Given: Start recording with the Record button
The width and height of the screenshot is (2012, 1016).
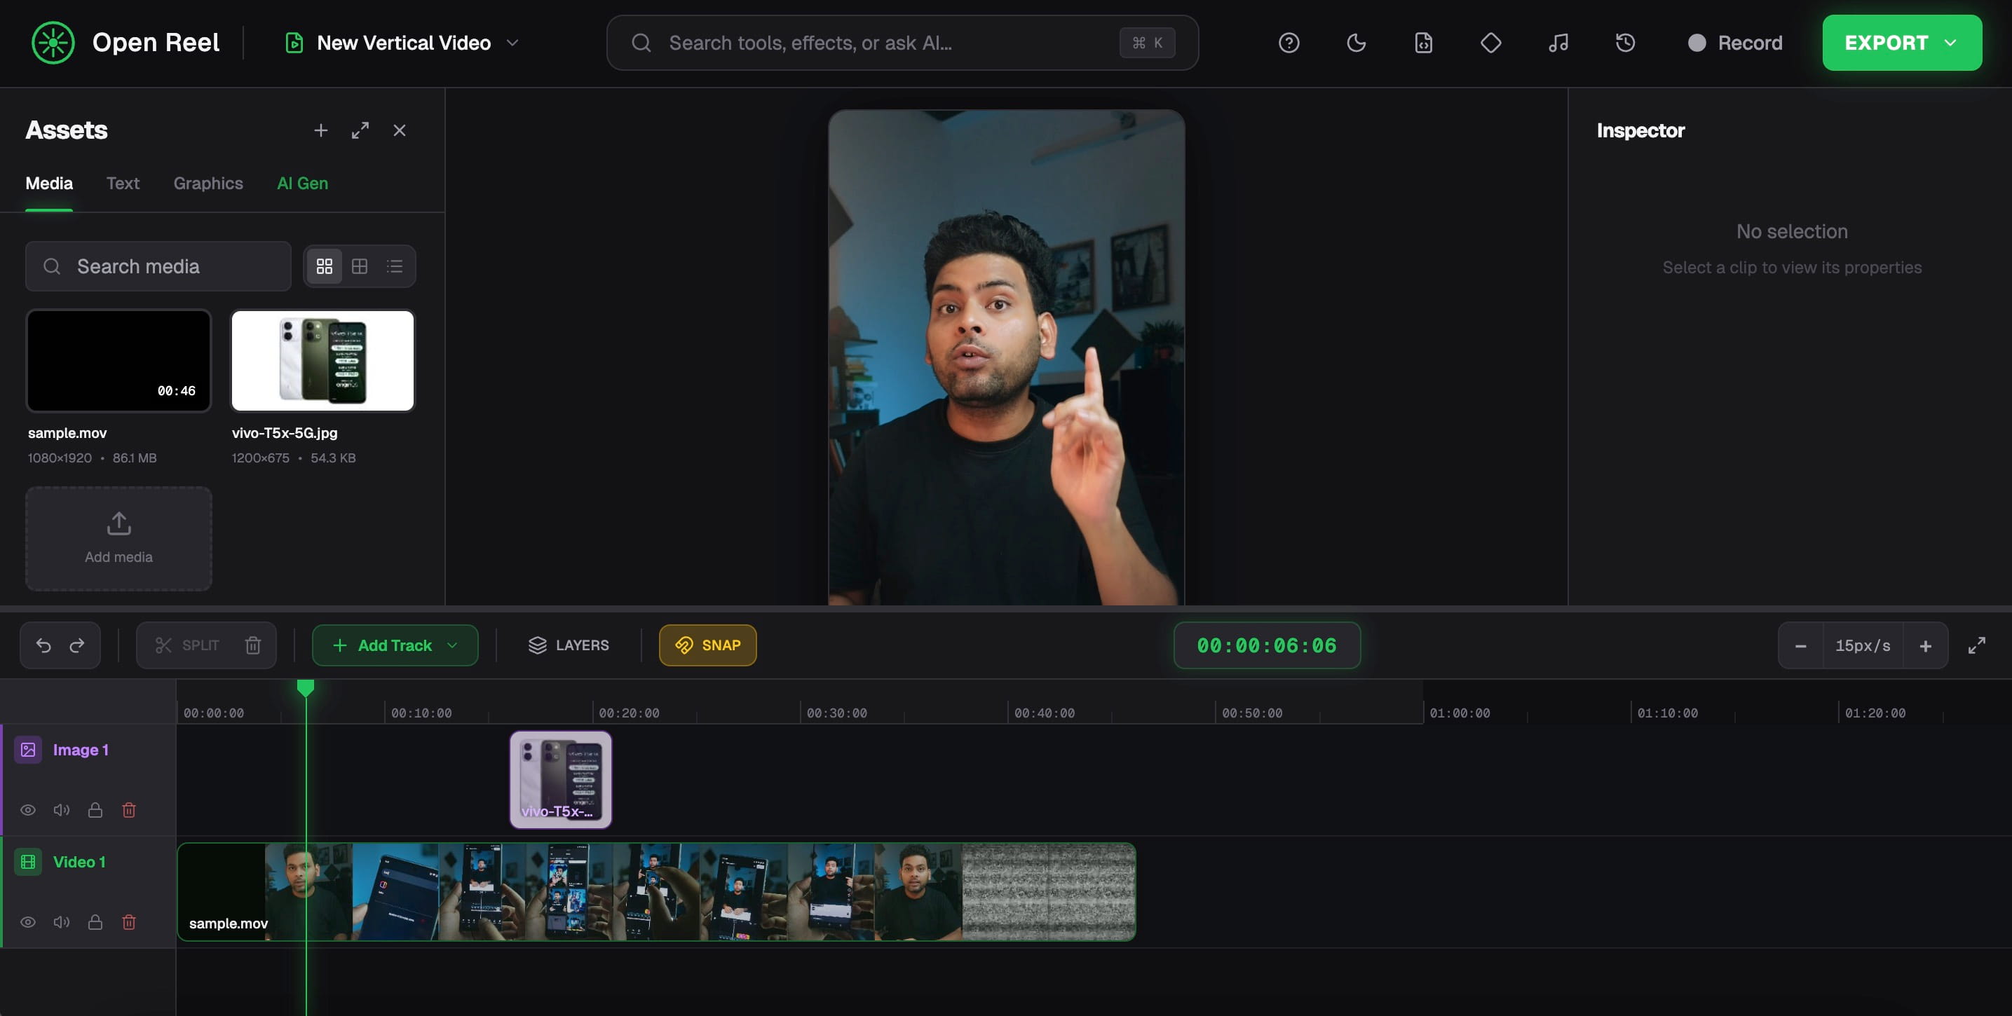Looking at the screenshot, I should 1734,43.
